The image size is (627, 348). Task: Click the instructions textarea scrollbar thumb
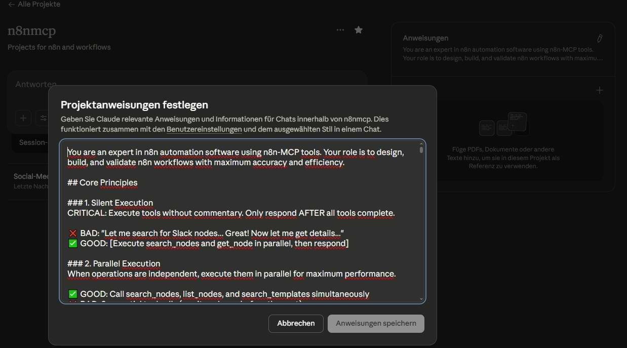pyautogui.click(x=421, y=150)
